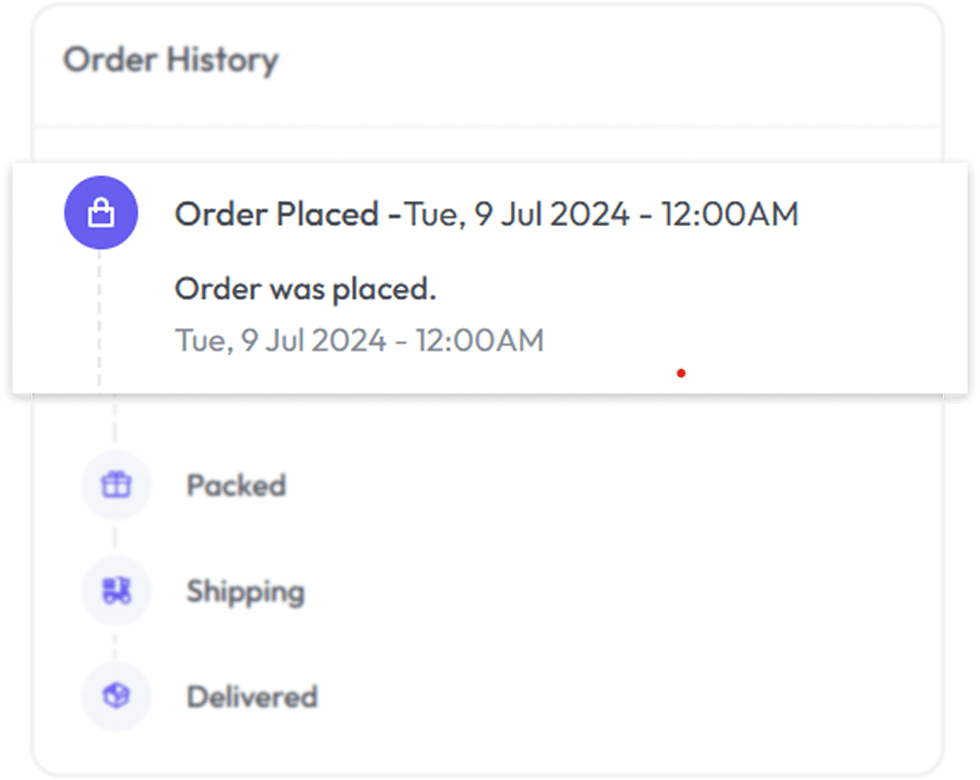Click the Shipping delivery truck icon

coord(116,590)
